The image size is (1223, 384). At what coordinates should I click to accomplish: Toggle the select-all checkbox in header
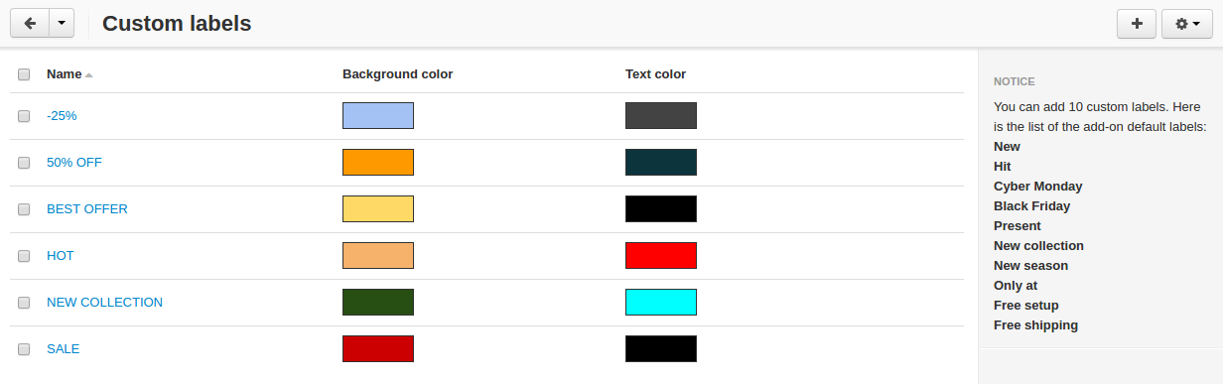pyautogui.click(x=24, y=74)
